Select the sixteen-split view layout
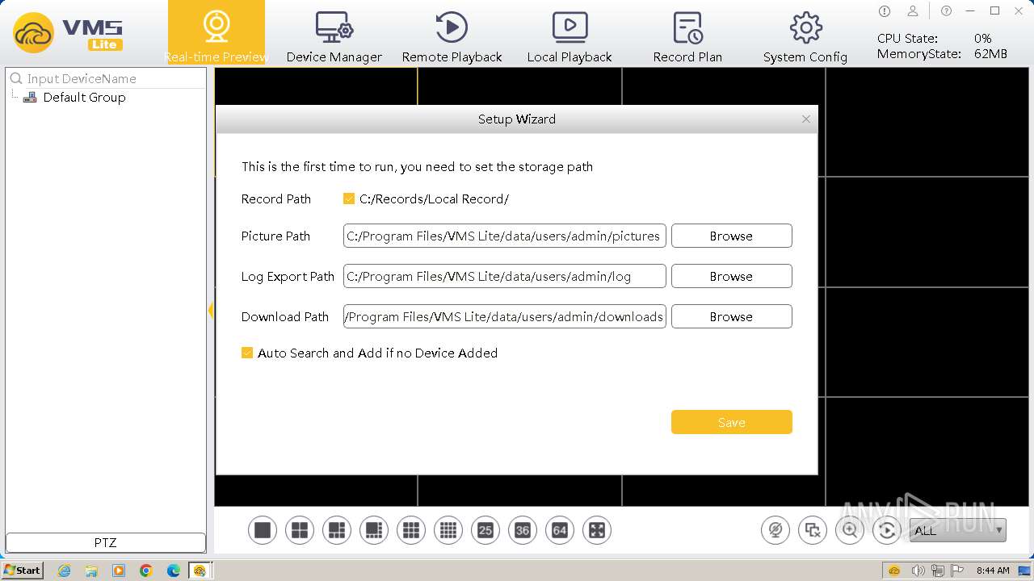This screenshot has width=1034, height=581. (x=448, y=530)
